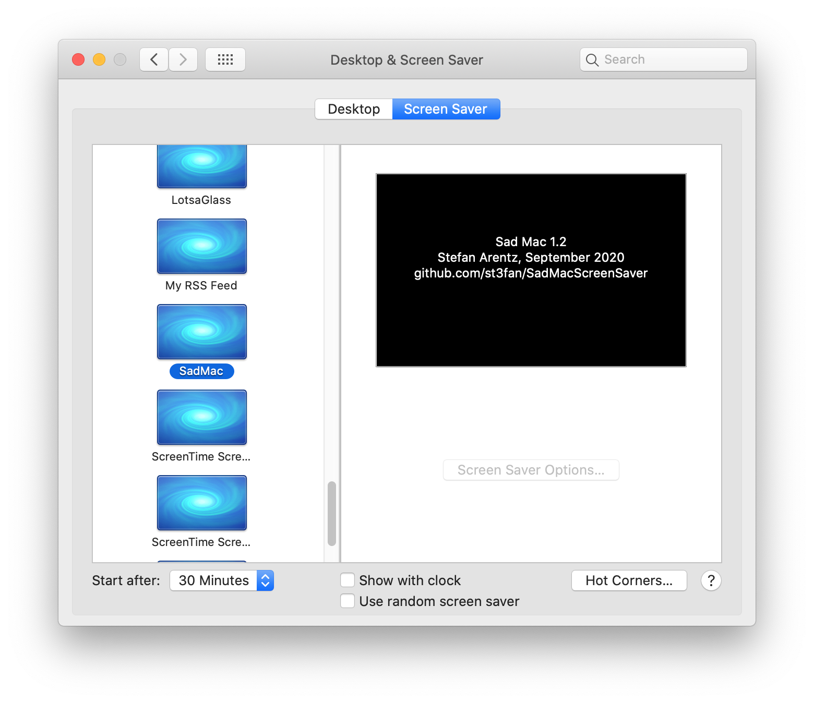814x703 pixels.
Task: Click into the Search field
Action: click(x=664, y=59)
